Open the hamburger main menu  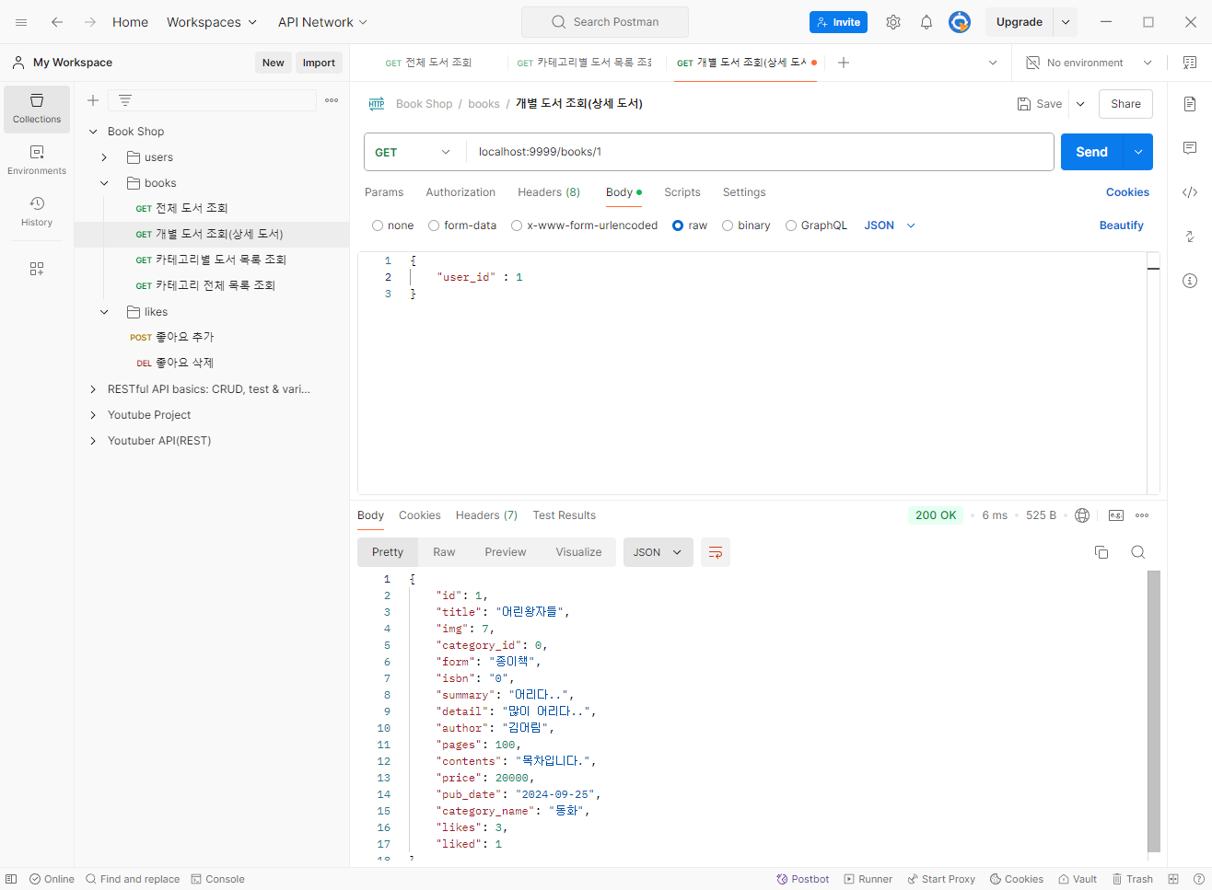[21, 22]
